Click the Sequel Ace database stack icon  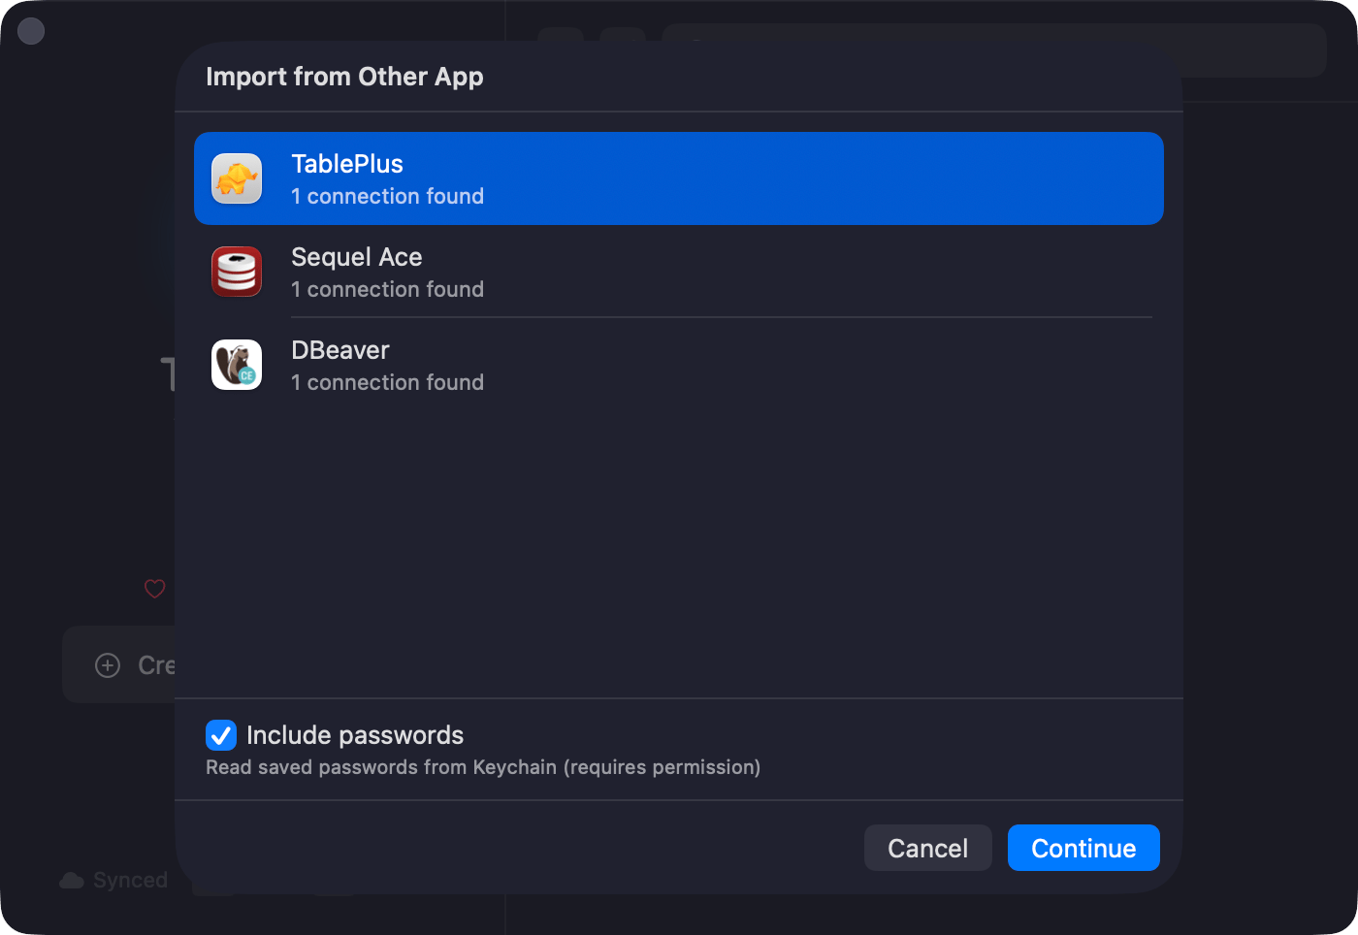[x=237, y=272]
